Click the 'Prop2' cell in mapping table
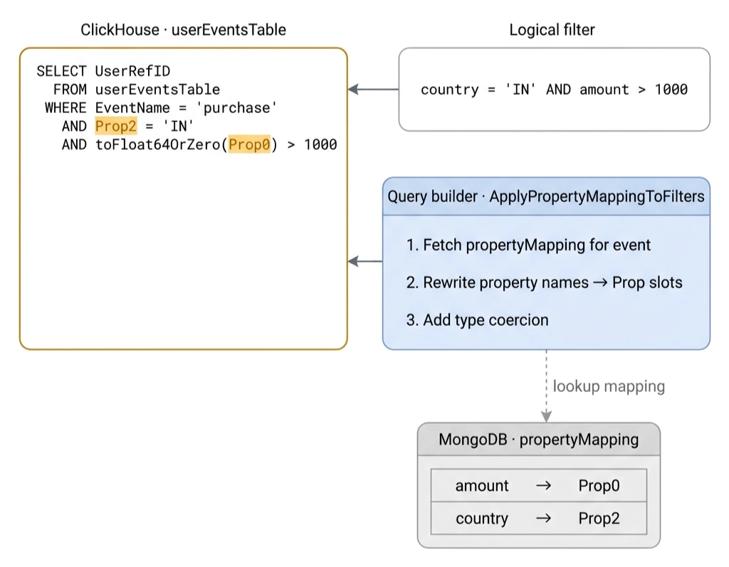This screenshot has height=567, width=729. coord(599,518)
